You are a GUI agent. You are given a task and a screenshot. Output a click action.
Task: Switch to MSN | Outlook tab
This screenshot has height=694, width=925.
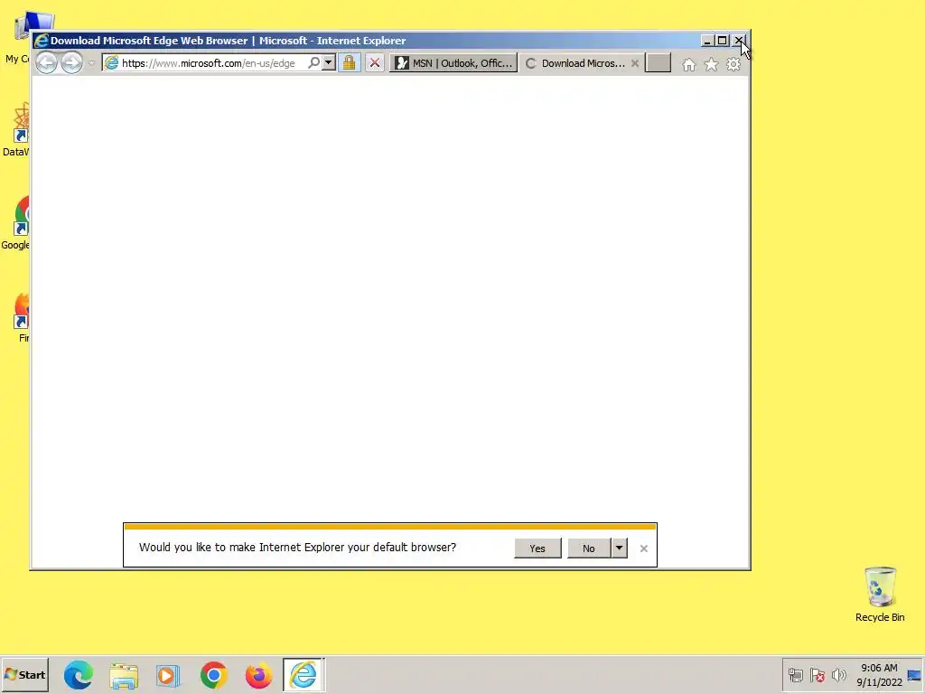(453, 63)
